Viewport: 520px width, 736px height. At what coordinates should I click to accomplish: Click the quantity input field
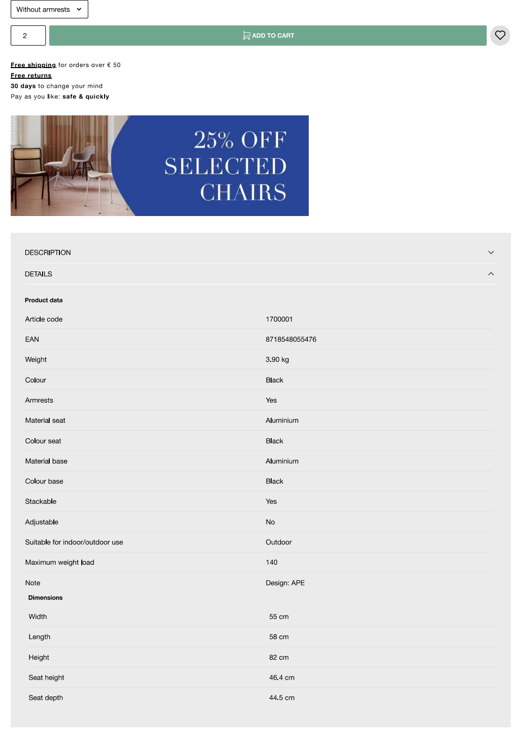(28, 36)
